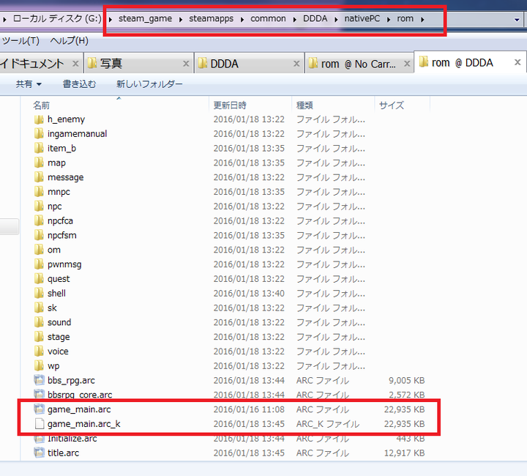Click the 2016/01/16 11:08 date cell
This screenshot has height=476, width=527.
[x=249, y=409]
